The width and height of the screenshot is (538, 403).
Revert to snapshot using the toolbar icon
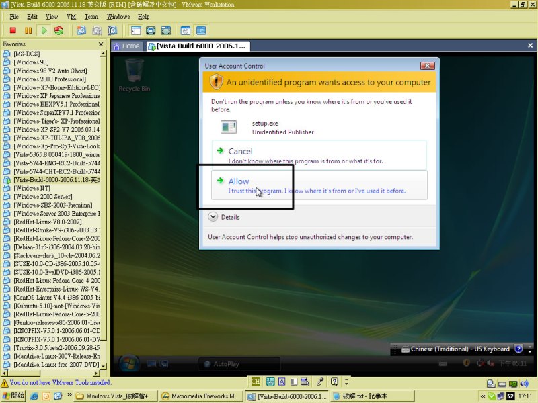coord(97,30)
